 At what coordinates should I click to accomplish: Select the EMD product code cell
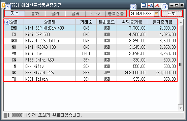pos(14,28)
